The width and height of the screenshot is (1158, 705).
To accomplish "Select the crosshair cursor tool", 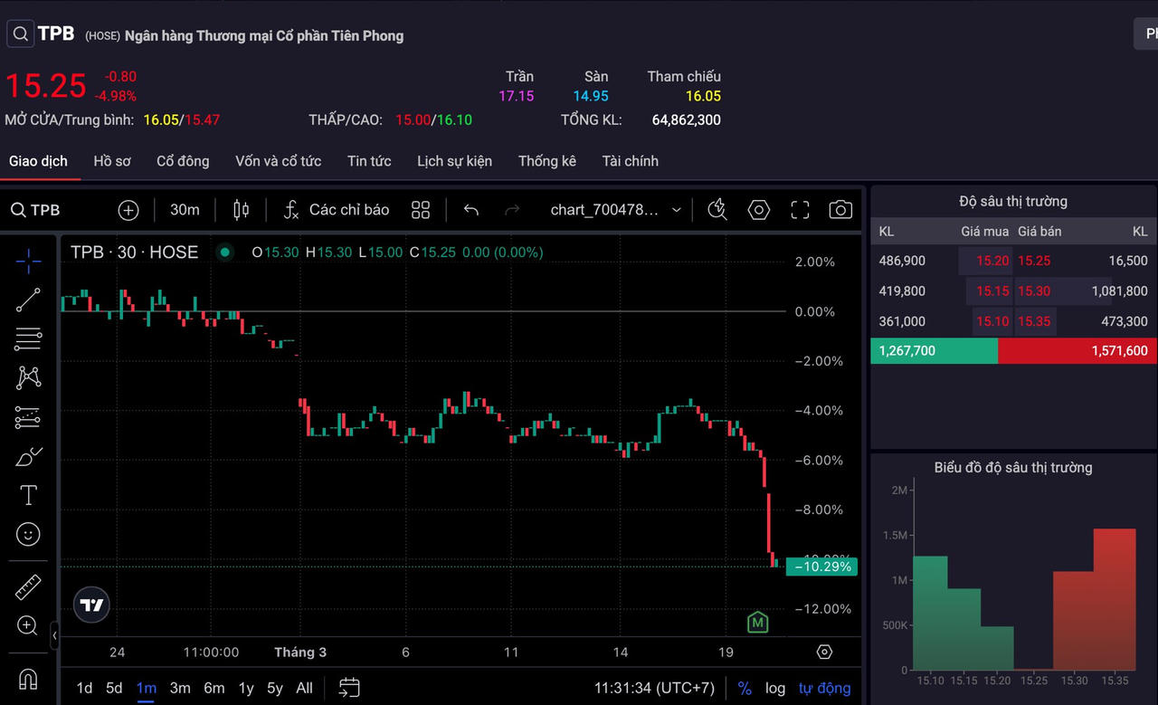I will click(x=28, y=262).
